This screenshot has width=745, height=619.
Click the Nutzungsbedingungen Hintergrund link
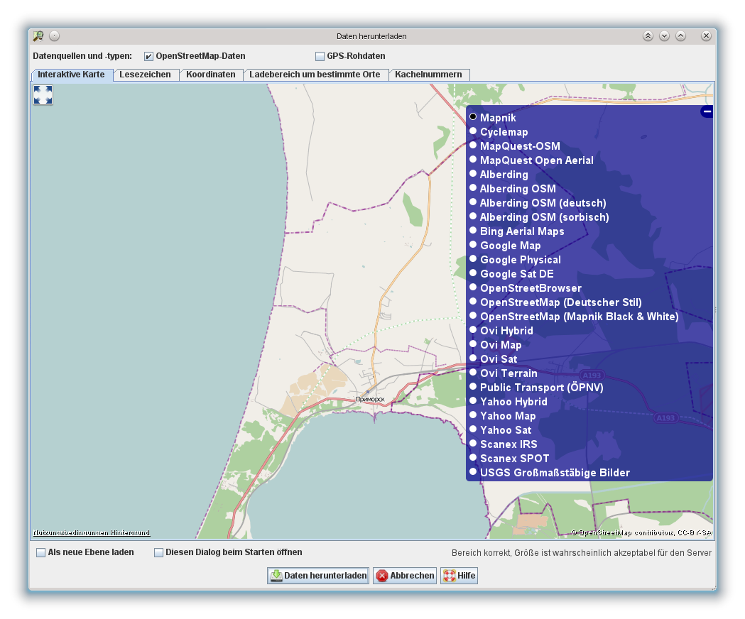click(92, 532)
